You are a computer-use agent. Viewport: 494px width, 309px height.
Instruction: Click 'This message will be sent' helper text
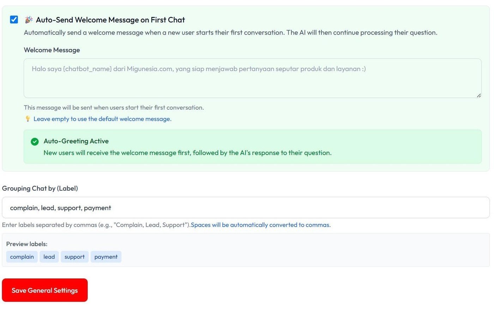click(x=114, y=107)
